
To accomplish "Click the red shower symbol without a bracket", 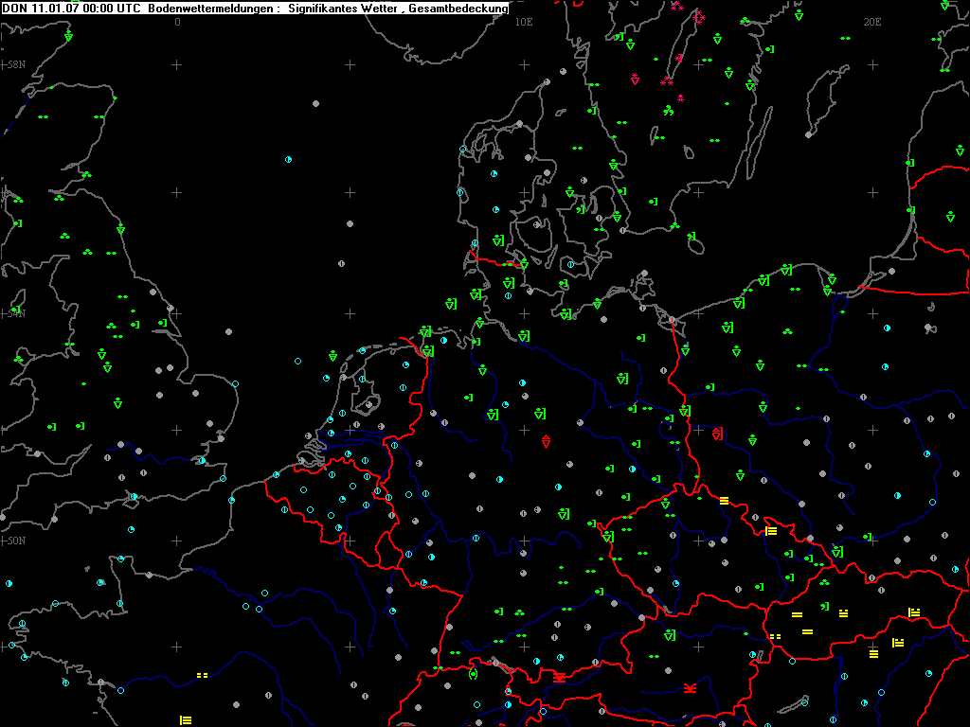I will pyautogui.click(x=546, y=441).
